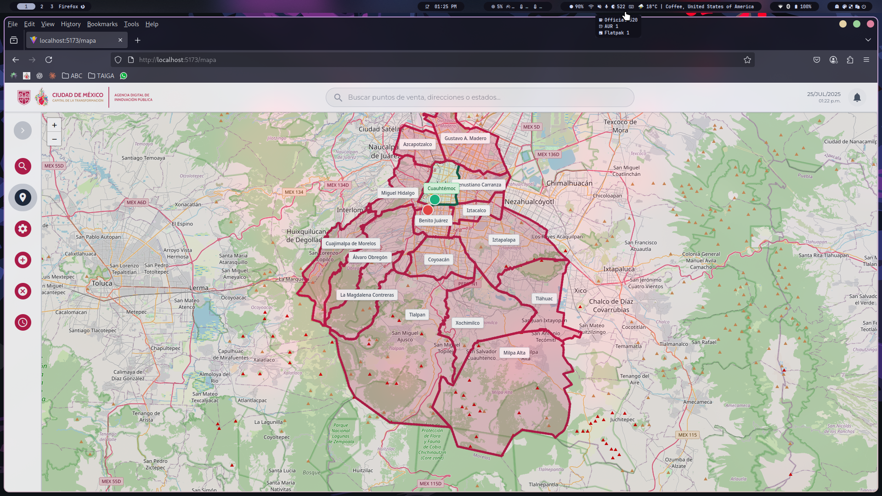Select the Cuauhtémoc borough label

[441, 188]
